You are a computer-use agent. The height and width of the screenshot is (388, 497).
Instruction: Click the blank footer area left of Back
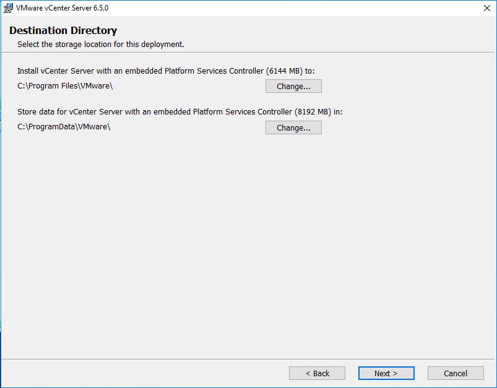(x=142, y=373)
